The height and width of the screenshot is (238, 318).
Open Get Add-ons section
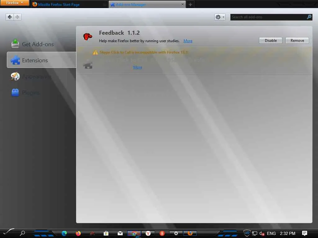point(42,44)
